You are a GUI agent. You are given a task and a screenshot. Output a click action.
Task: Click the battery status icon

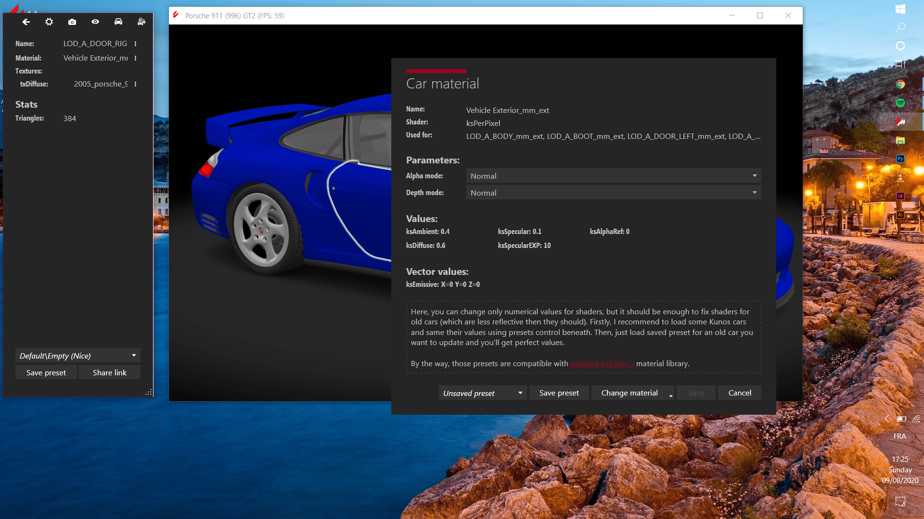(901, 419)
